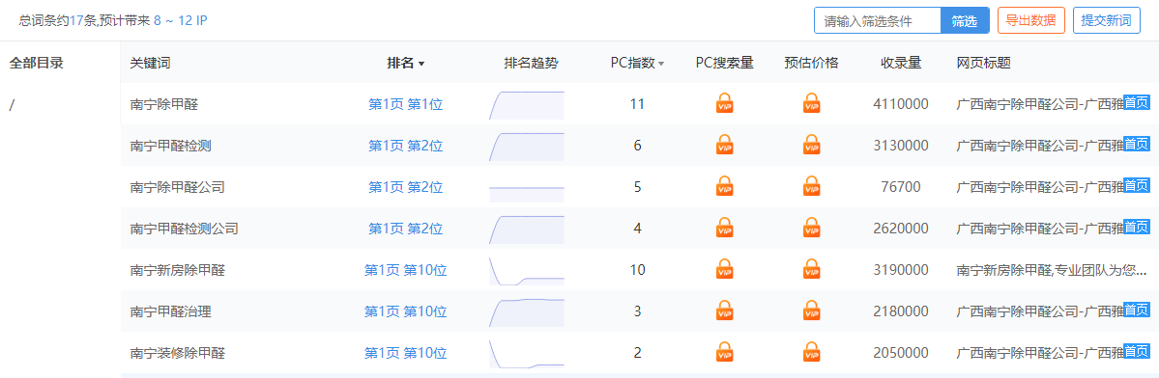Click keyword 南宁新房除甲醛
This screenshot has height=378, width=1159.
coord(178,270)
